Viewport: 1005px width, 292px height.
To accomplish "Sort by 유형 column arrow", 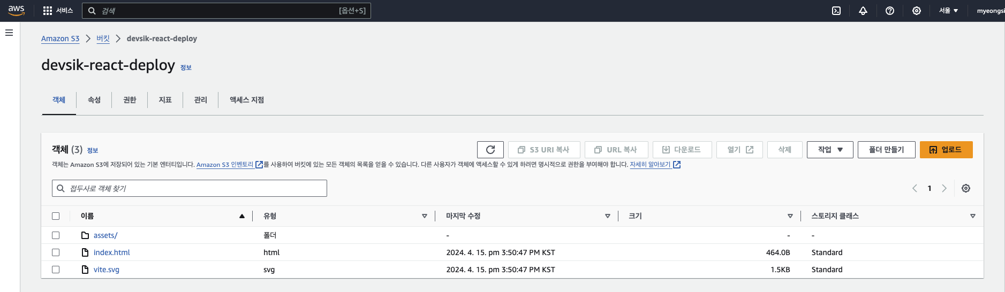I will tap(425, 216).
